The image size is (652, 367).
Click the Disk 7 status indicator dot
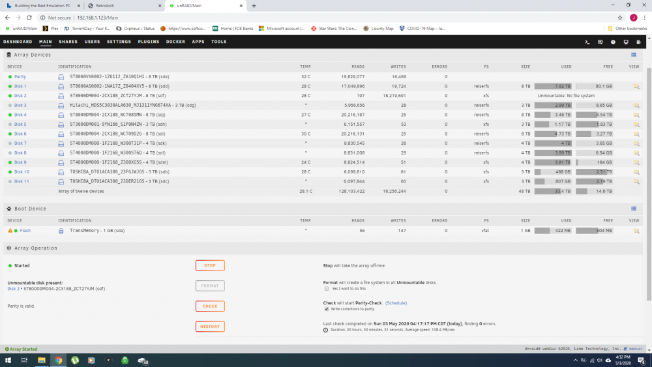click(10, 143)
